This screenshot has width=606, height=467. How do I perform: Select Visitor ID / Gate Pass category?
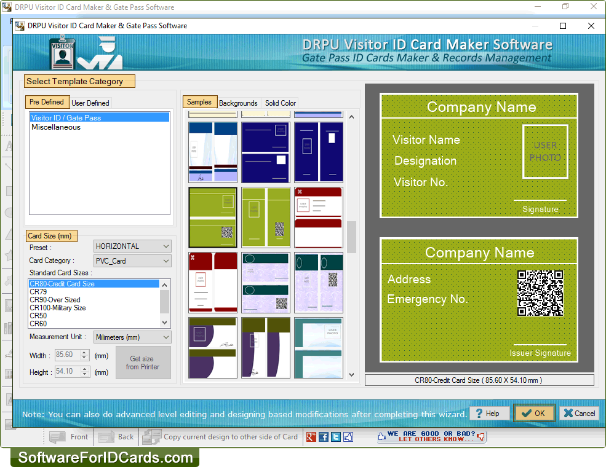pyautogui.click(x=99, y=118)
